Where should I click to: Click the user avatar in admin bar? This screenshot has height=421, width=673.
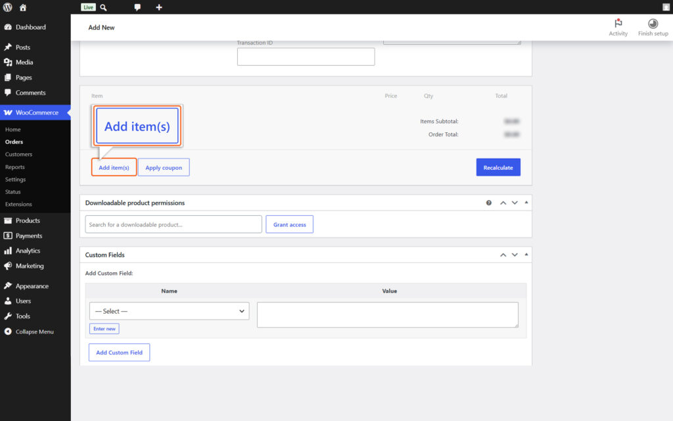(x=666, y=7)
